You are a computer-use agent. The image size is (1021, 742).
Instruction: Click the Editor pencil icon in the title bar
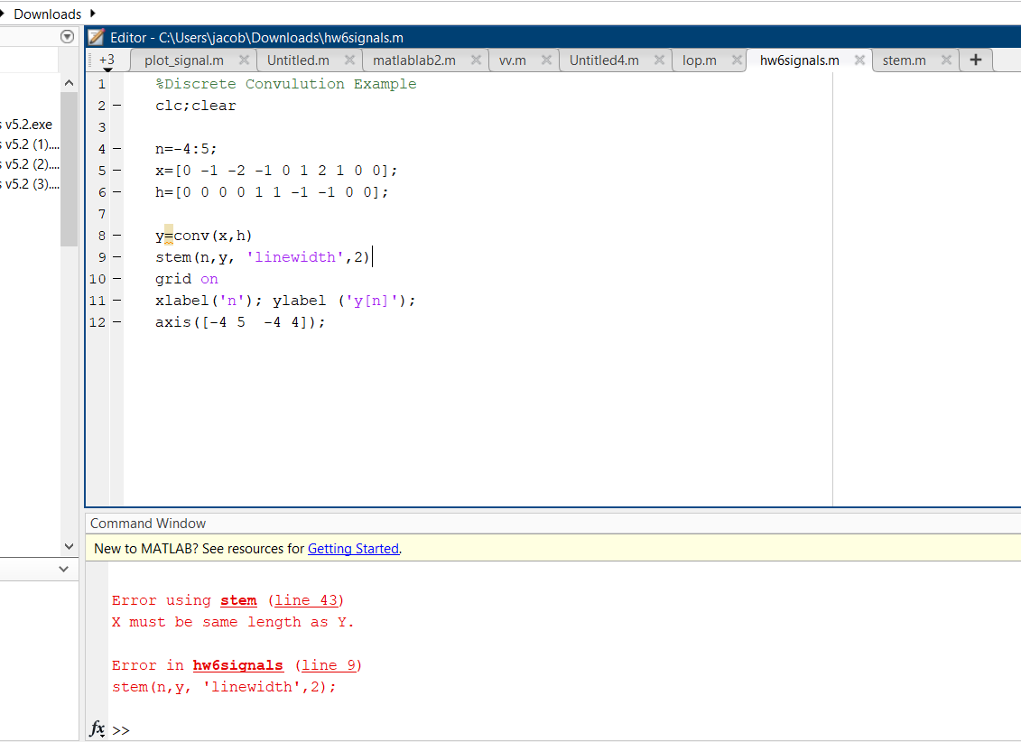tap(96, 37)
